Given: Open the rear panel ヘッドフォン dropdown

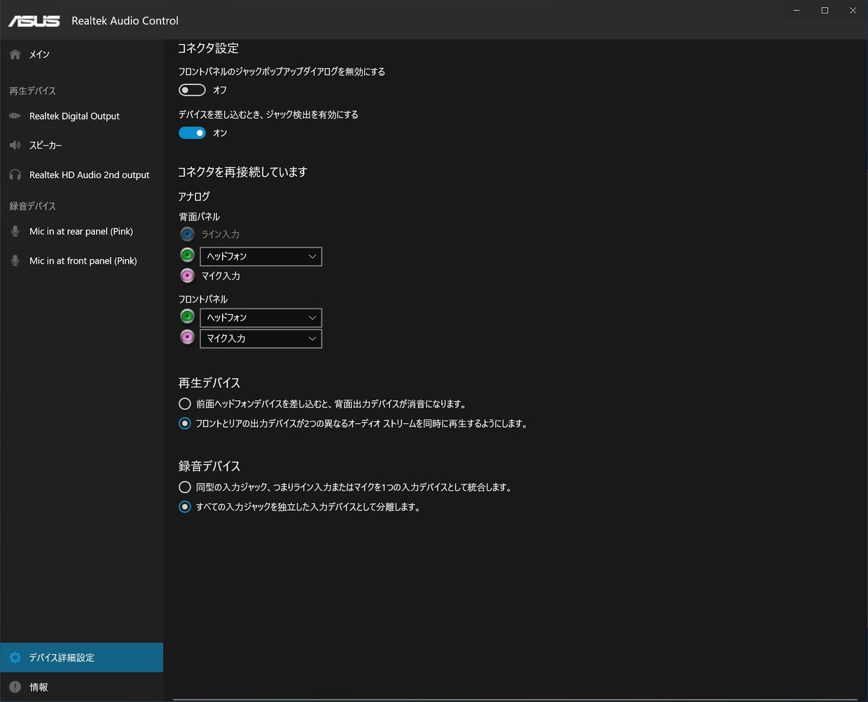Looking at the screenshot, I should pos(260,256).
